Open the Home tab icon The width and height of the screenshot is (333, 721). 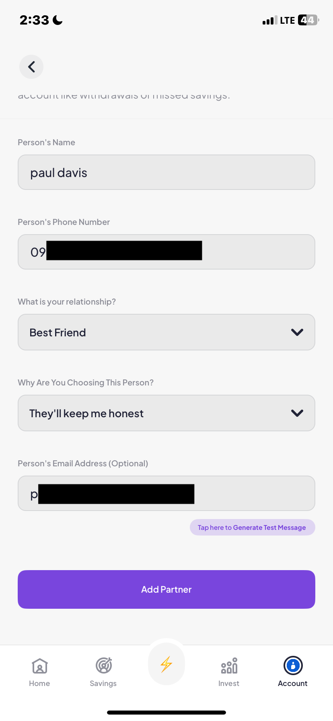39,666
